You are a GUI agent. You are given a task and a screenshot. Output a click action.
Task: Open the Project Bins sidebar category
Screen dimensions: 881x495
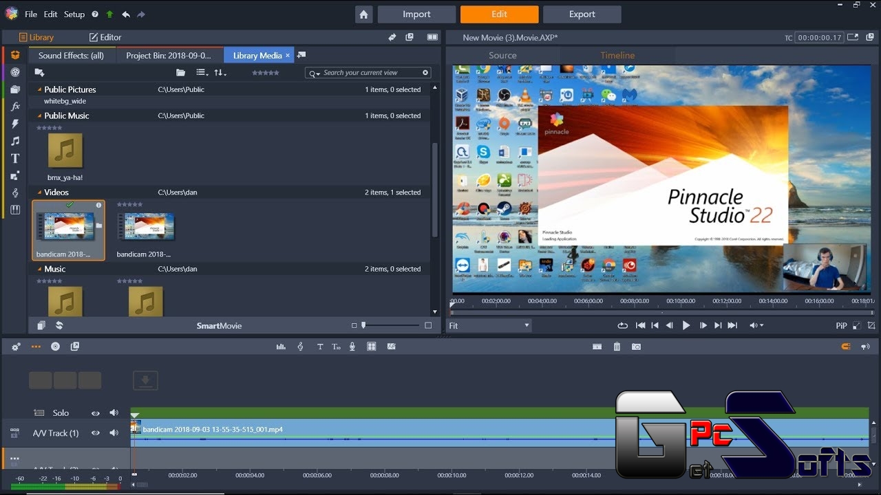15,55
